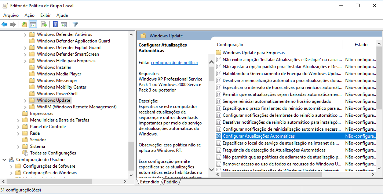The width and height of the screenshot is (383, 194).
Task: Open the Arquivo menu
Action: point(11,15)
